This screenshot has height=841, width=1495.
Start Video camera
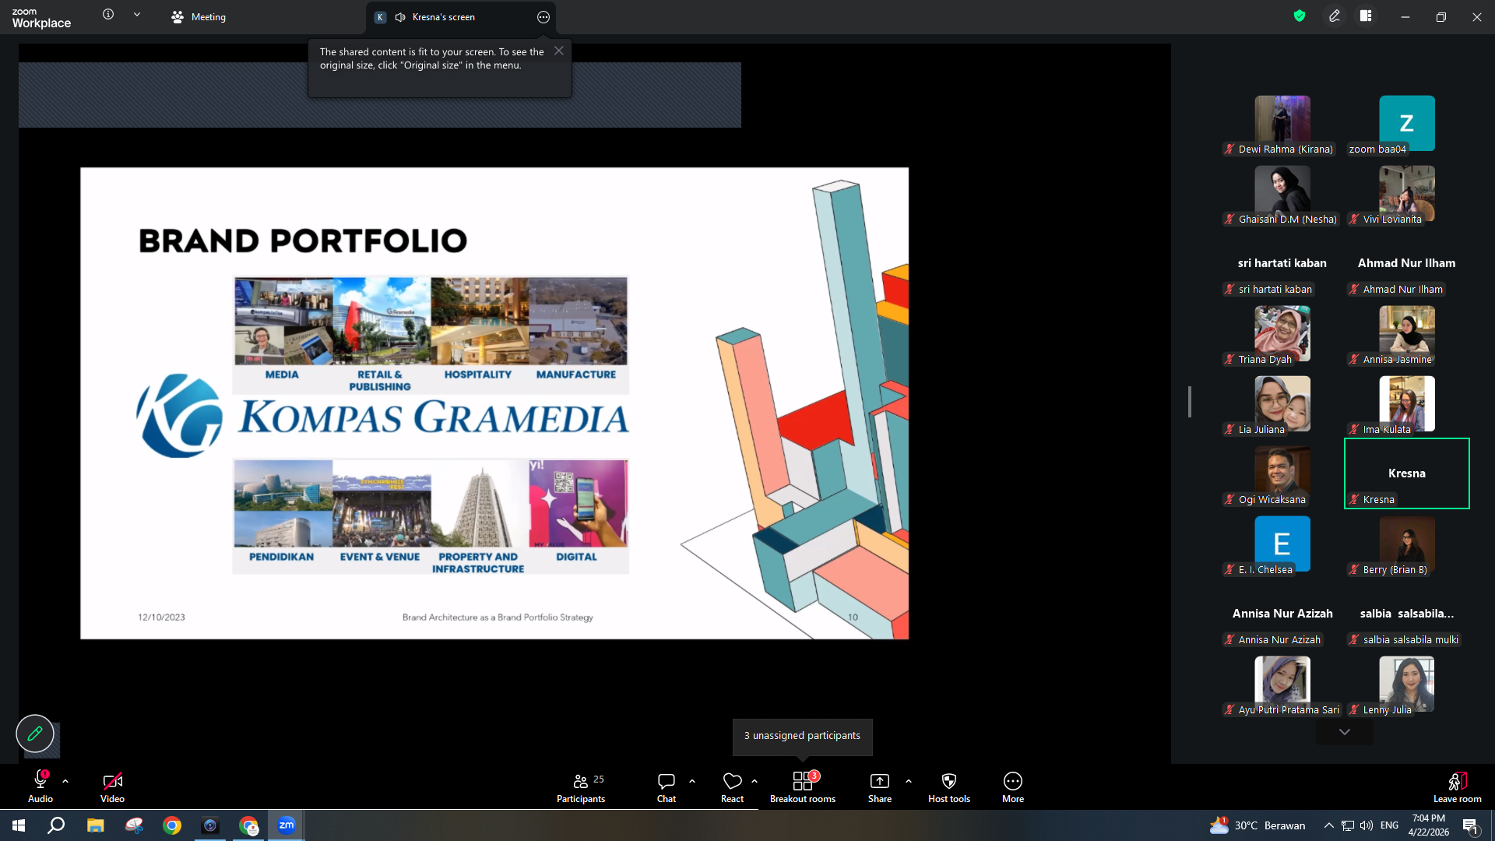tap(112, 786)
